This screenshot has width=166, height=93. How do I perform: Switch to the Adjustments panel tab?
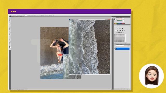click(x=115, y=25)
